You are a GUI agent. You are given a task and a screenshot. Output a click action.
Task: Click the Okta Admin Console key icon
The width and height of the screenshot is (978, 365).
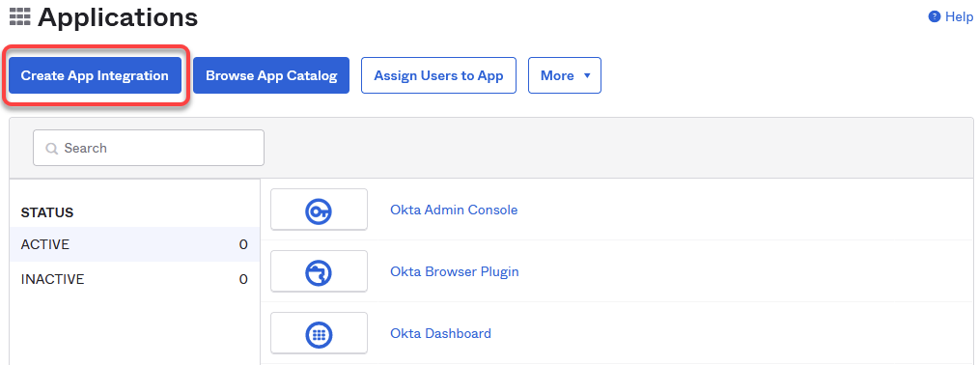click(319, 211)
